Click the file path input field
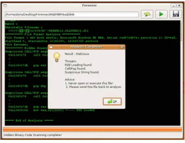This screenshot has width=185, height=143. [x=72, y=14]
